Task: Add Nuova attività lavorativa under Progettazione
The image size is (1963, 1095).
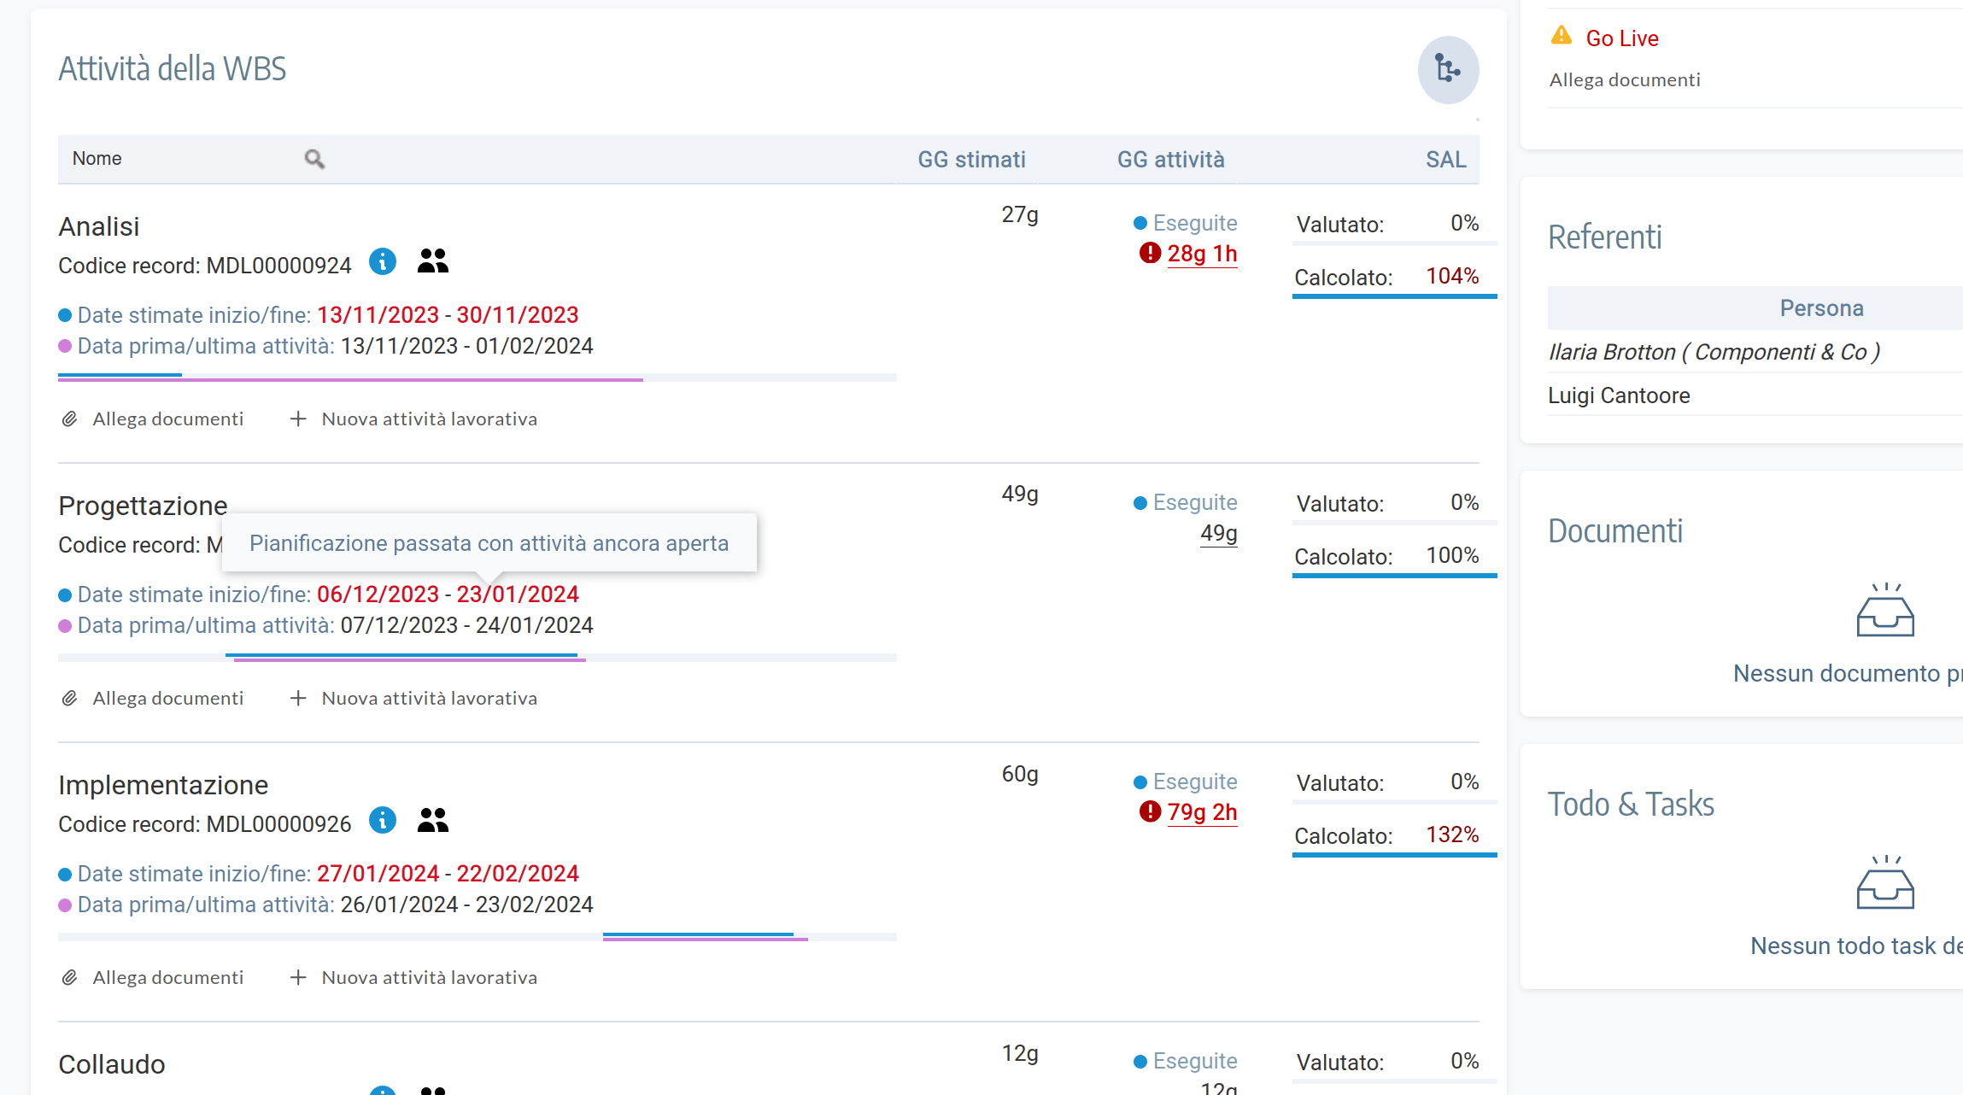Action: click(414, 699)
